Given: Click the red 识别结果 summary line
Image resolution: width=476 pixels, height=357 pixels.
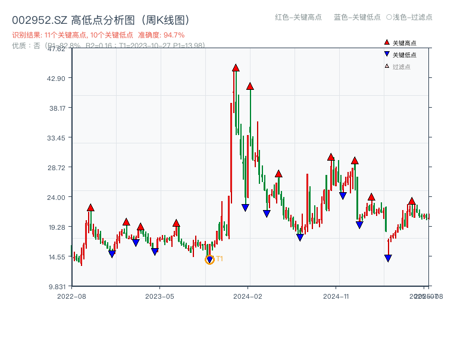Looking at the screenshot, I should click(x=98, y=35).
